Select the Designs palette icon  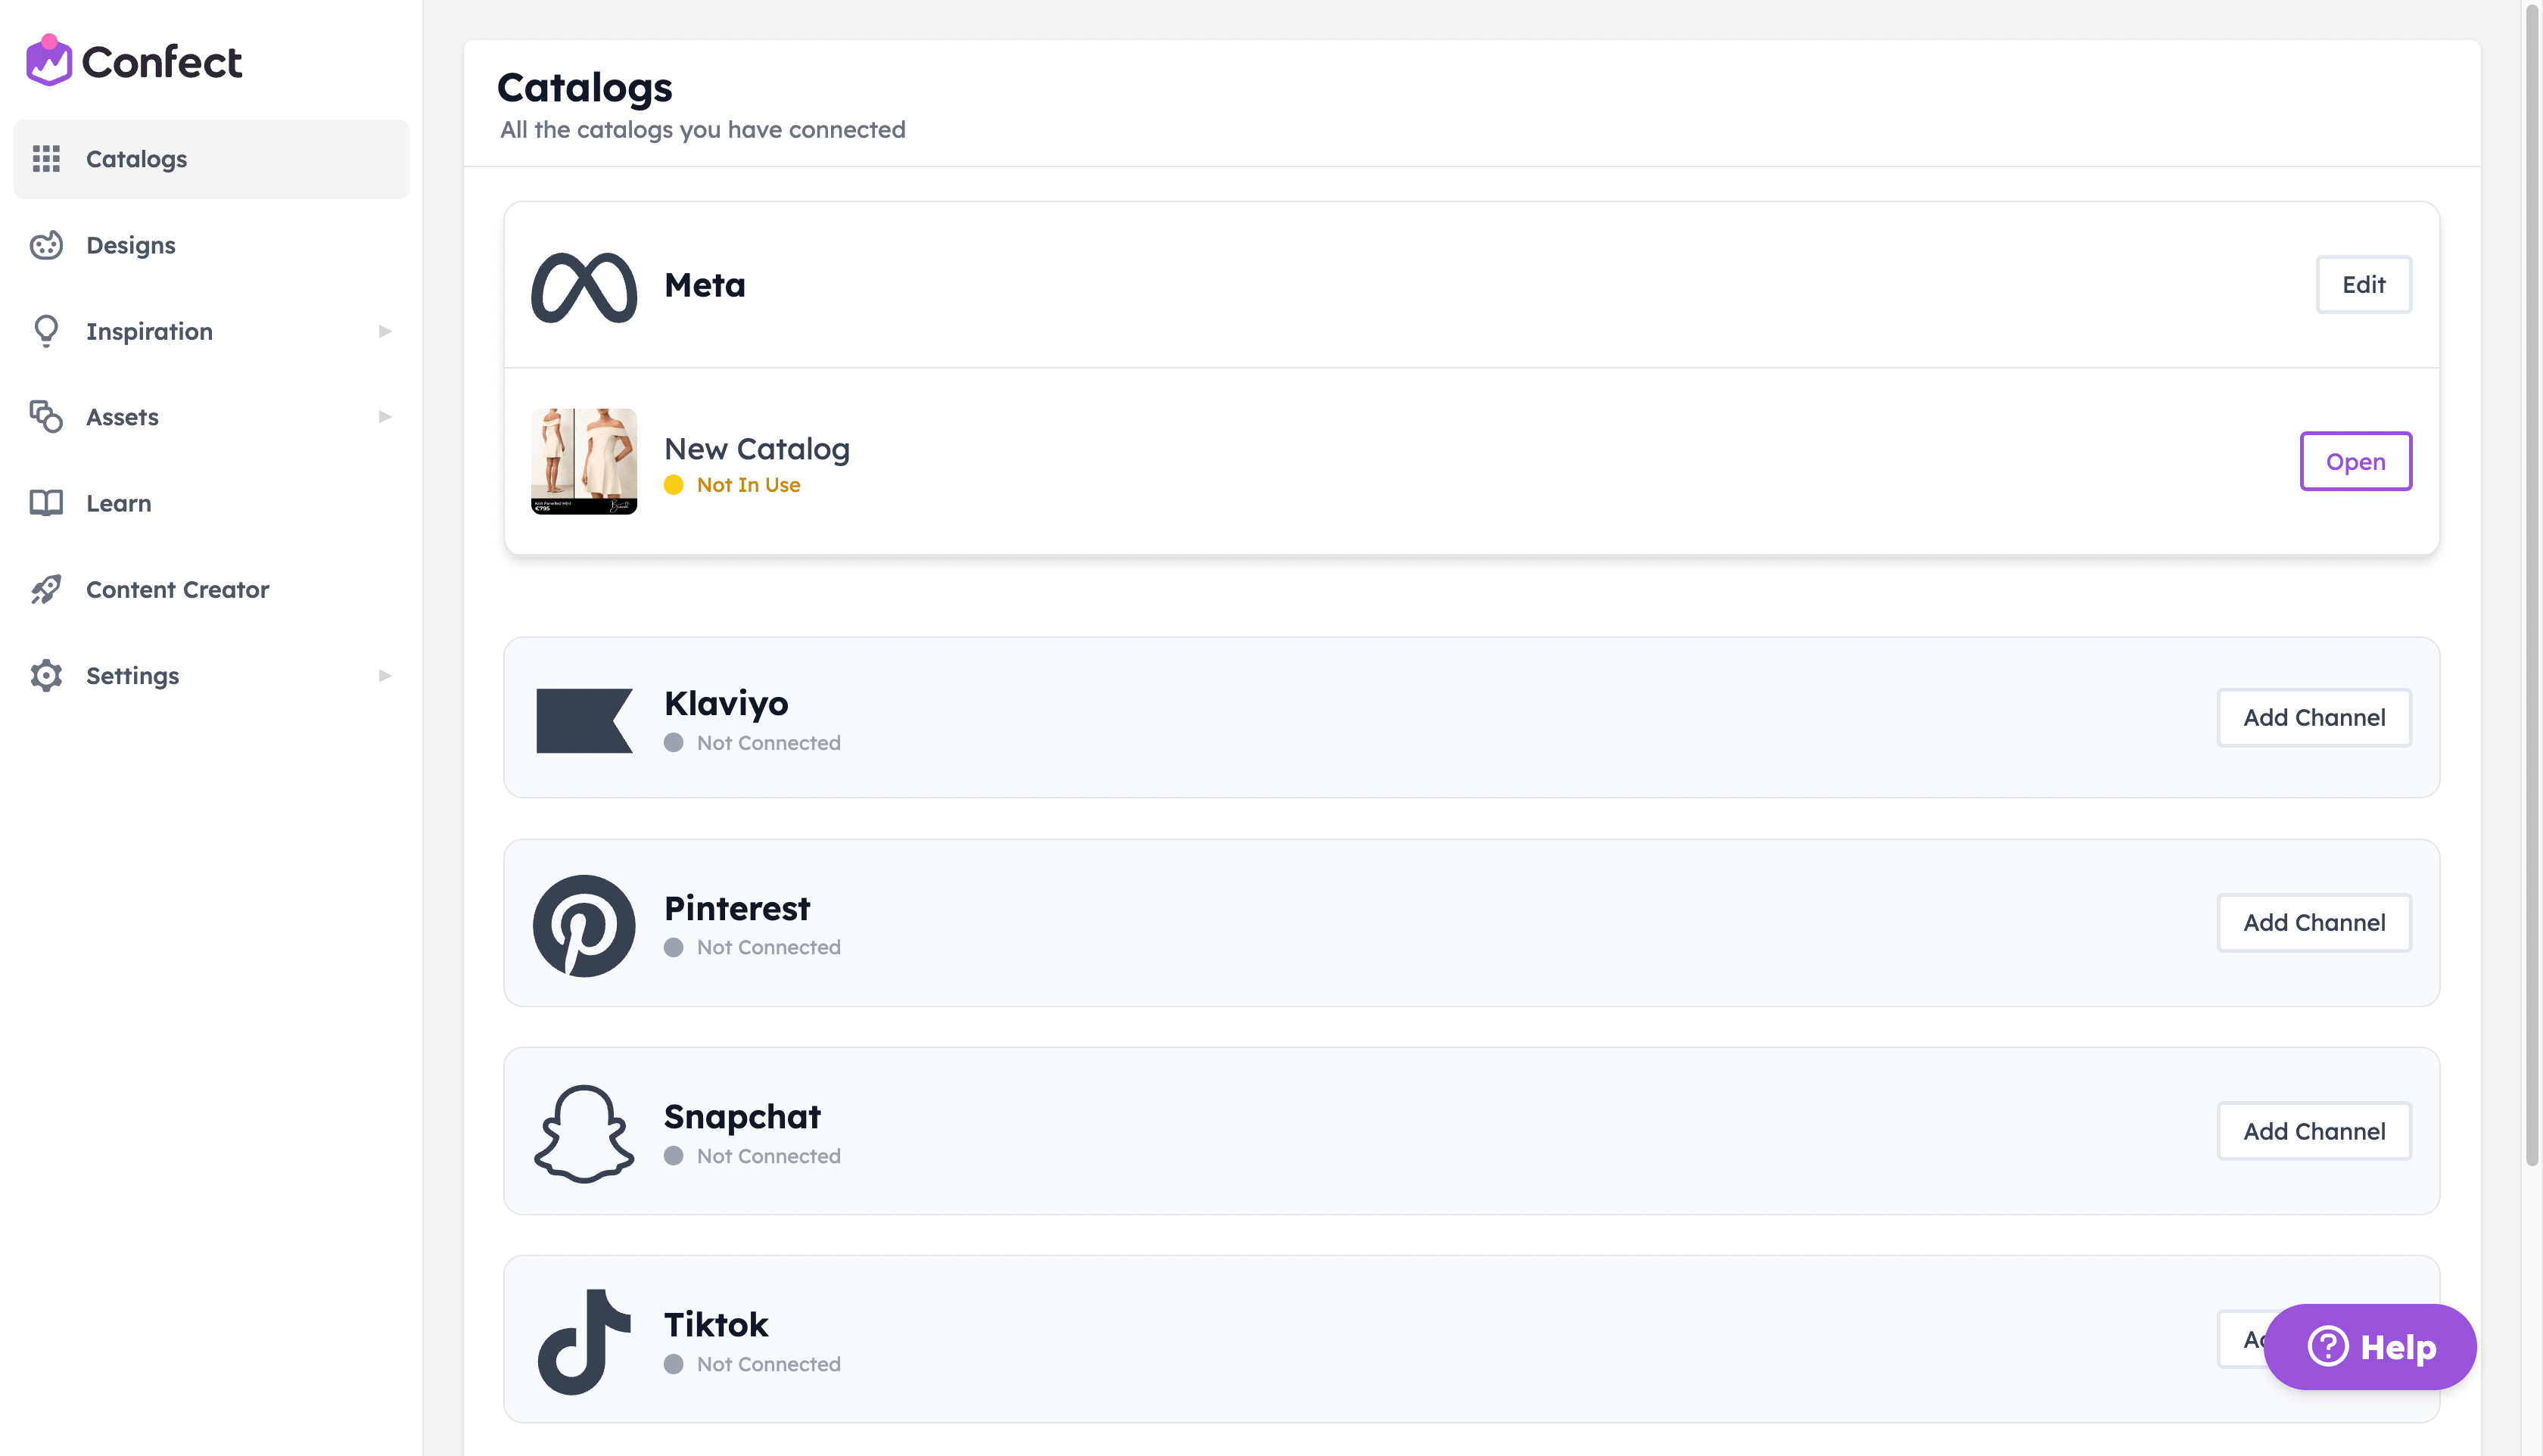[46, 245]
